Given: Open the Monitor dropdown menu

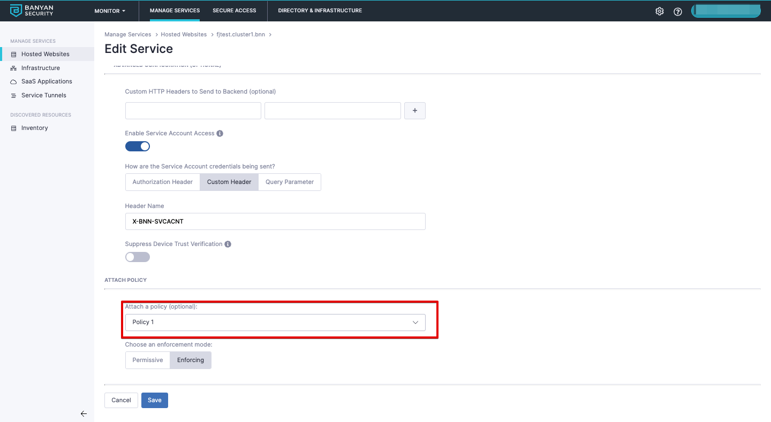Looking at the screenshot, I should coord(110,11).
